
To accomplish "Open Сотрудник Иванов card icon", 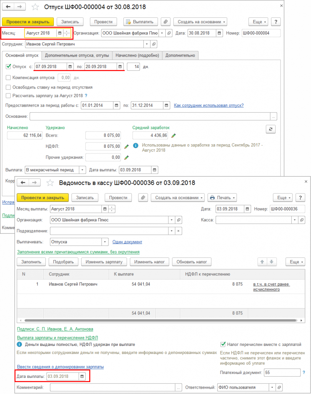I will click(154, 44).
